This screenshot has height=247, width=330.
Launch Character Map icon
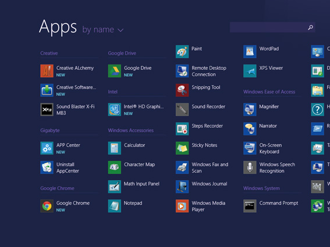coord(115,167)
